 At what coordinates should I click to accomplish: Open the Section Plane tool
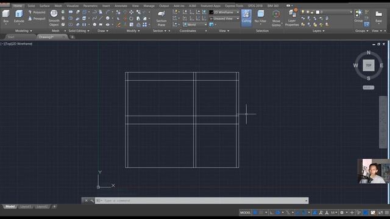[161, 18]
